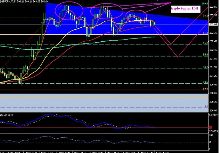Select the purple Fibonacci 0.0 level label
219x153 pixels.
[206, 106]
